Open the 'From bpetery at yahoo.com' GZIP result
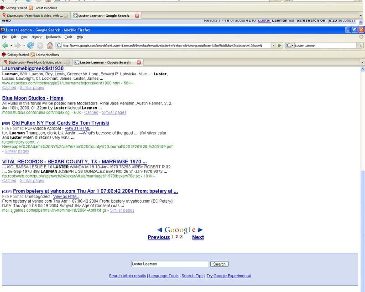The image size is (365, 292). (x=95, y=191)
